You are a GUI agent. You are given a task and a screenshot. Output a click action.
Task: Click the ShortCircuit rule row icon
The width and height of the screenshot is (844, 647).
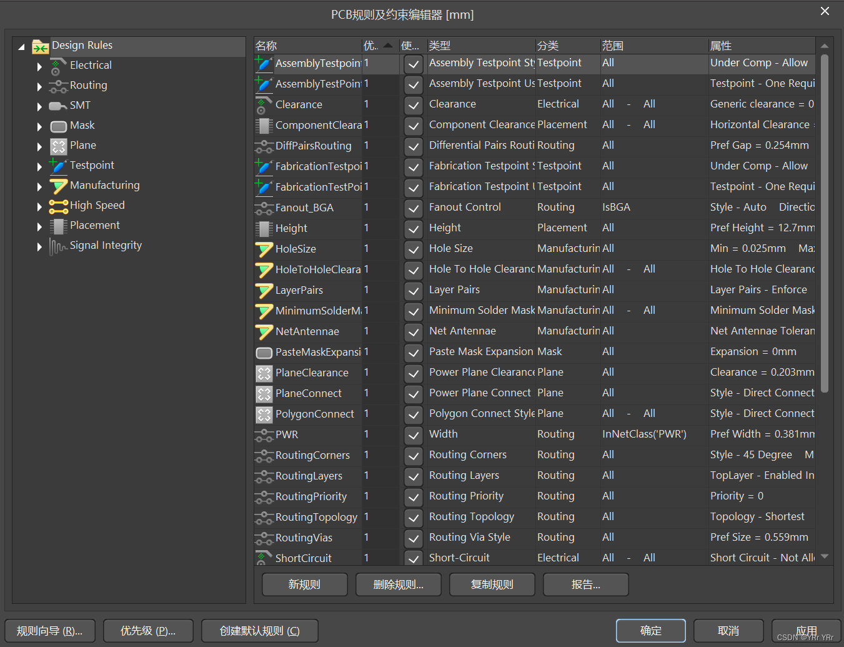[264, 558]
